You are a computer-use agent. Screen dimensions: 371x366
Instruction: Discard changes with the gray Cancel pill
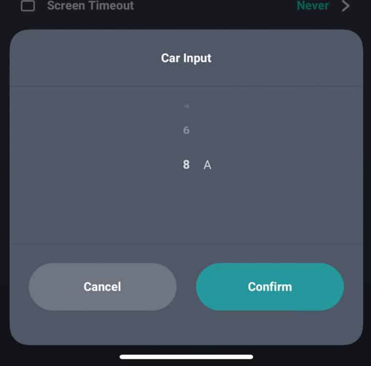102,286
